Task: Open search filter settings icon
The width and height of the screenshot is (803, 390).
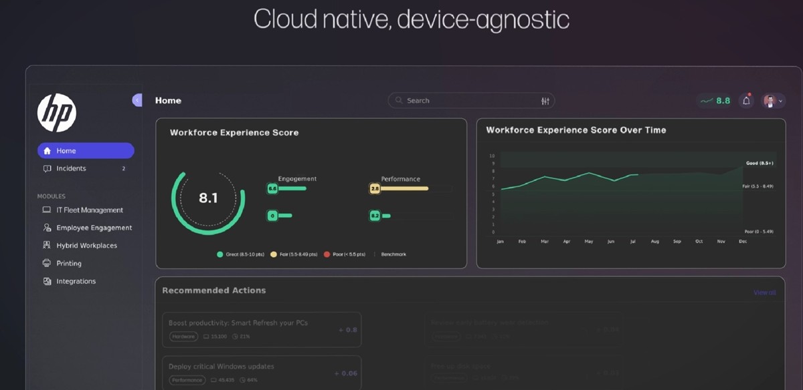Action: 545,101
